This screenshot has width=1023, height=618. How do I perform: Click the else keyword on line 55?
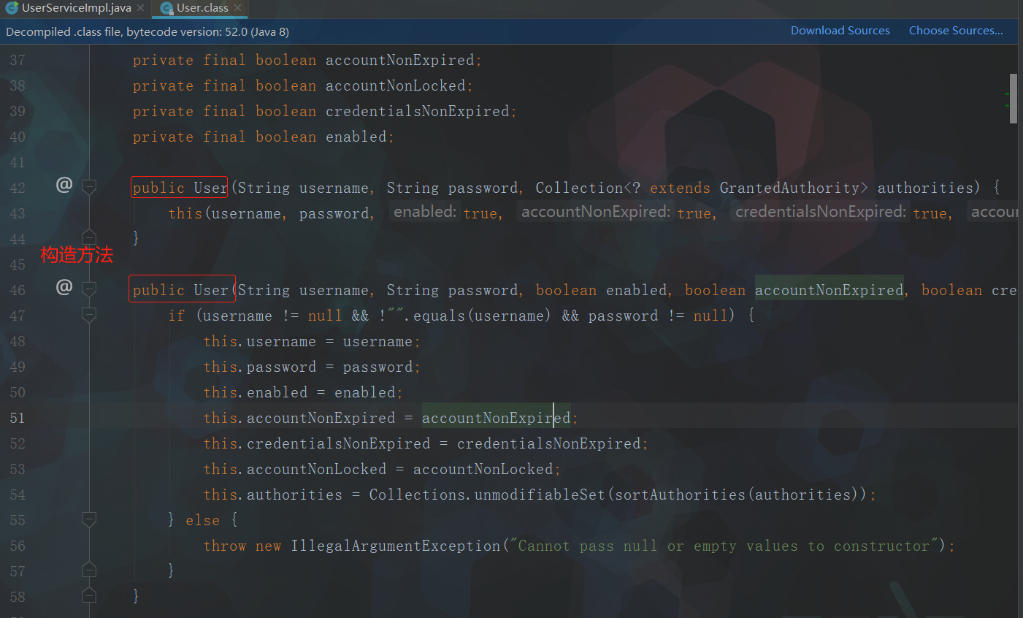click(x=202, y=520)
